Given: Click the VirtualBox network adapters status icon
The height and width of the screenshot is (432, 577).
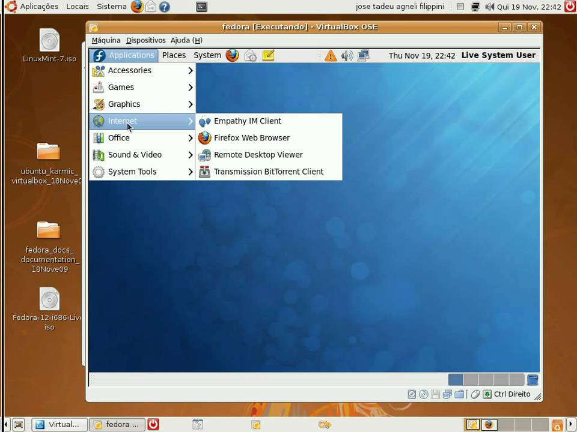Looking at the screenshot, I should tap(447, 395).
